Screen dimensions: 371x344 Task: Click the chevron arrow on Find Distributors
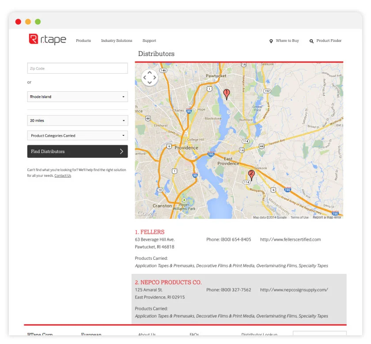click(121, 151)
